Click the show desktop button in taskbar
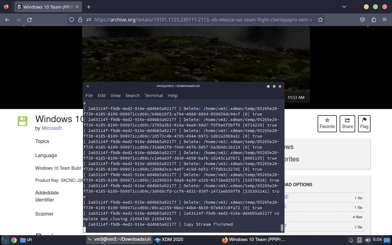Screen dimensions: 392x245 [387, 240]
